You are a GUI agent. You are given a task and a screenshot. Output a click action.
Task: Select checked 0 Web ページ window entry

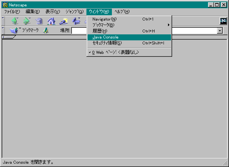129,52
